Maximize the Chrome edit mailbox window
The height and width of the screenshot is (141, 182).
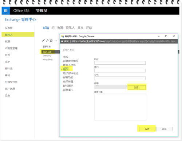[x=166, y=36]
